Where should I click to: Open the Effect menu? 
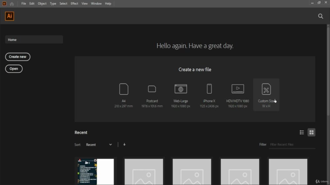pyautogui.click(x=74, y=4)
